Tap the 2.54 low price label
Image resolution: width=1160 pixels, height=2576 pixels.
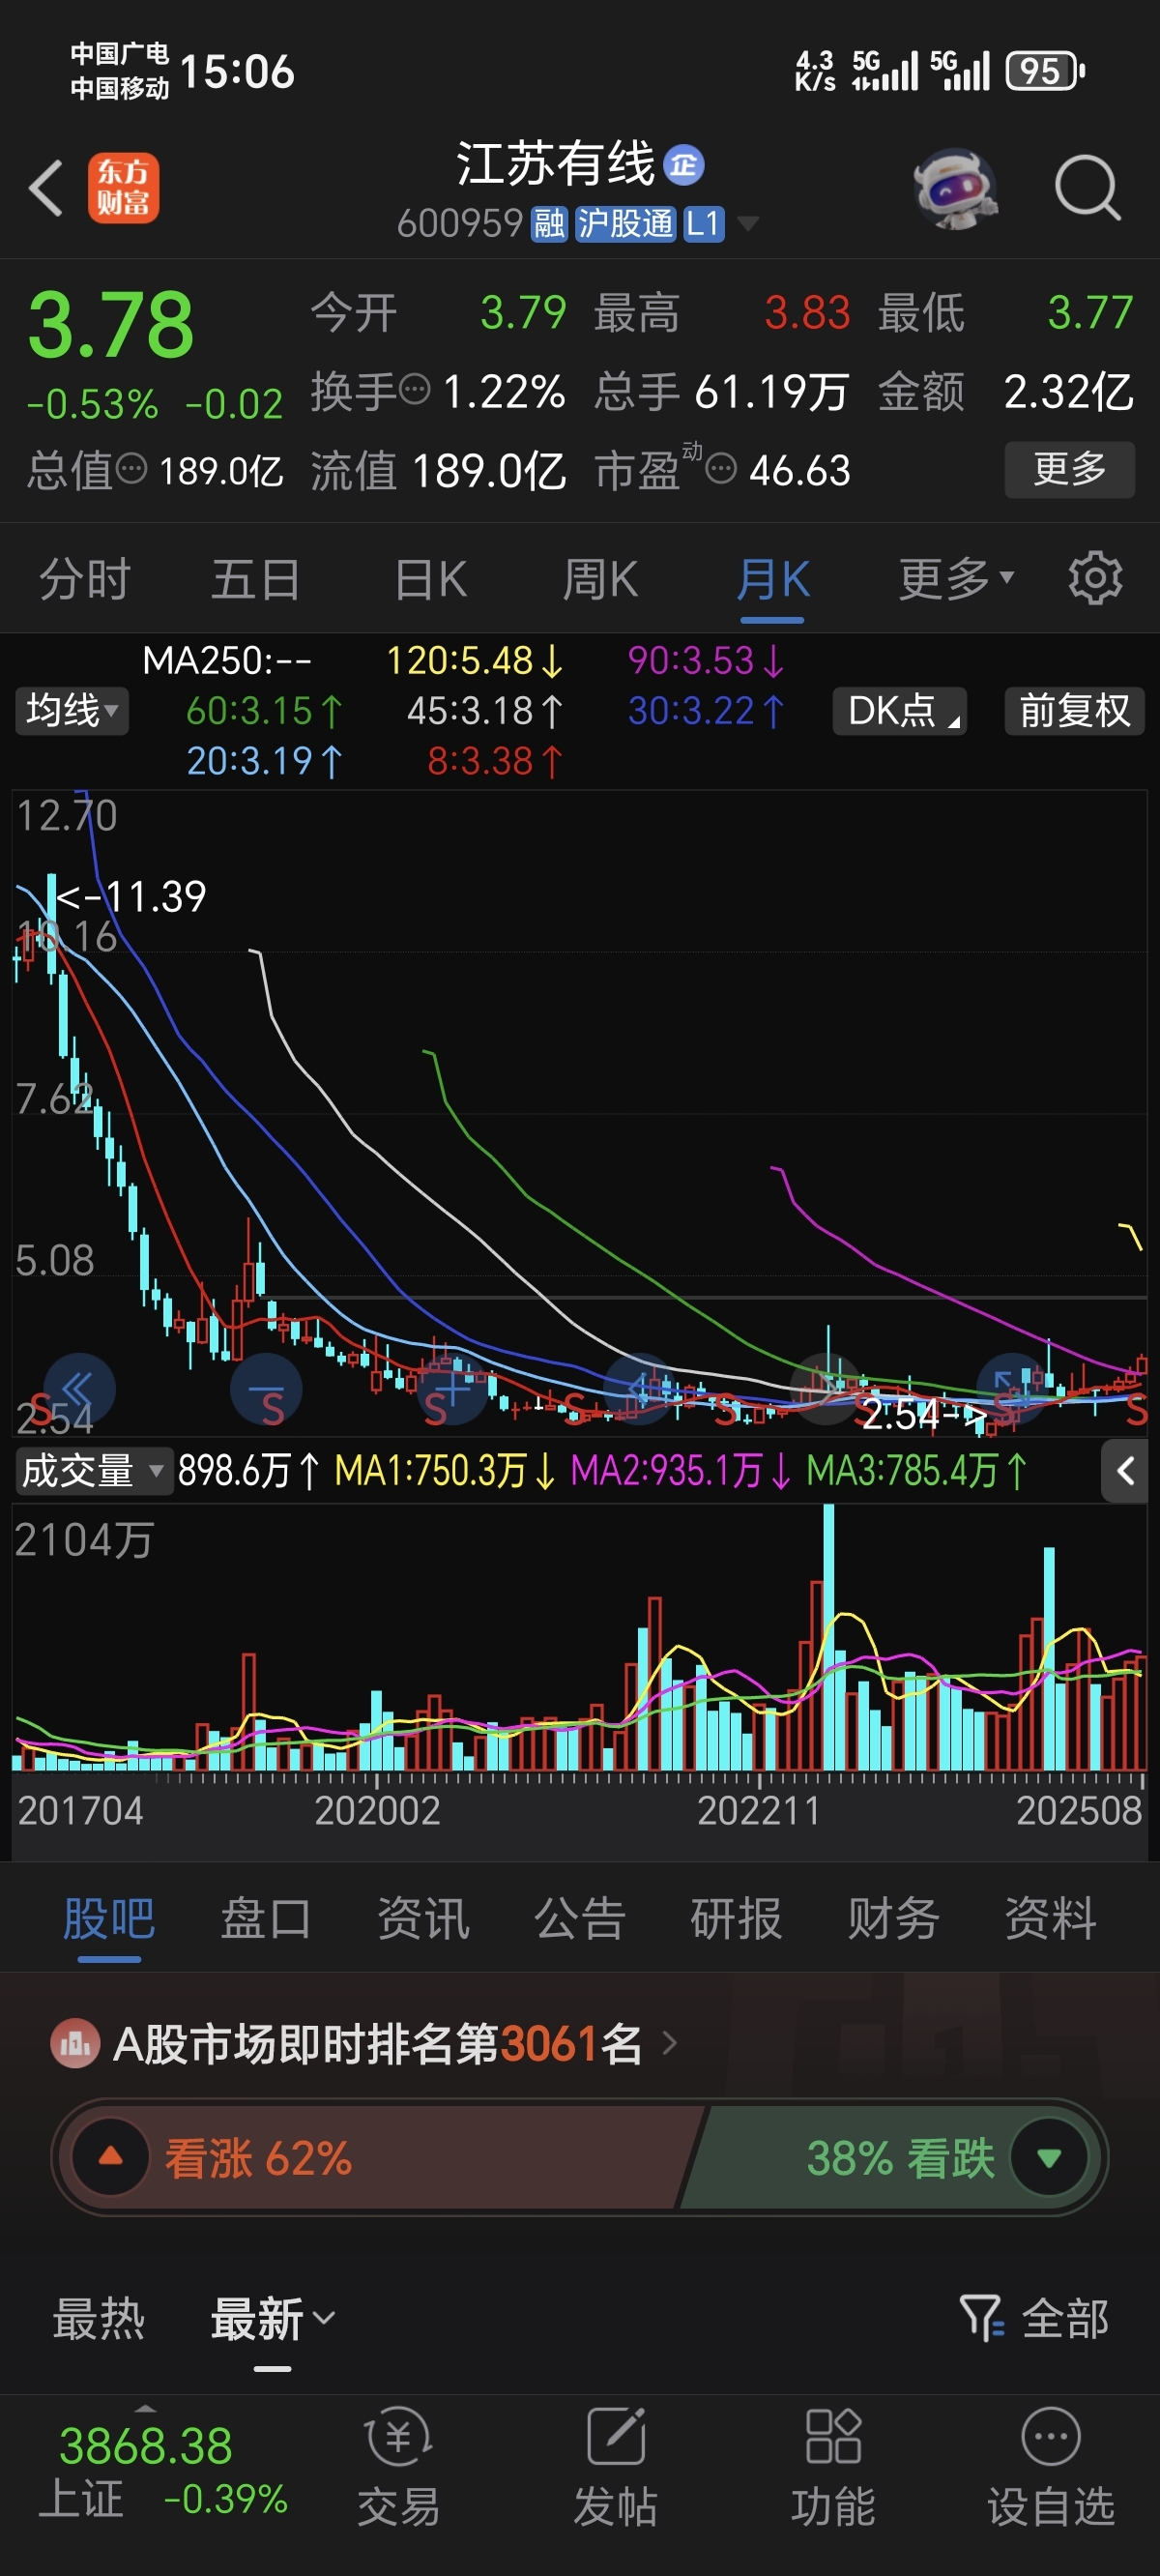[x=903, y=1413]
